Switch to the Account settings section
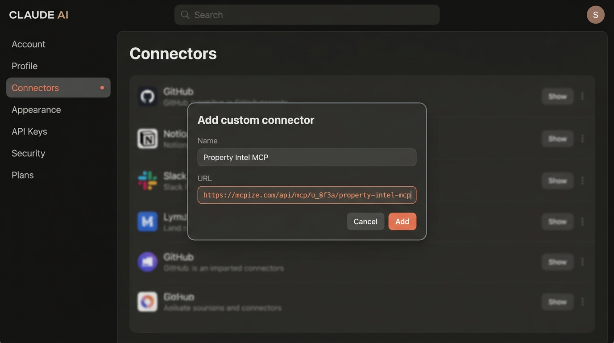614x343 pixels. click(x=28, y=44)
